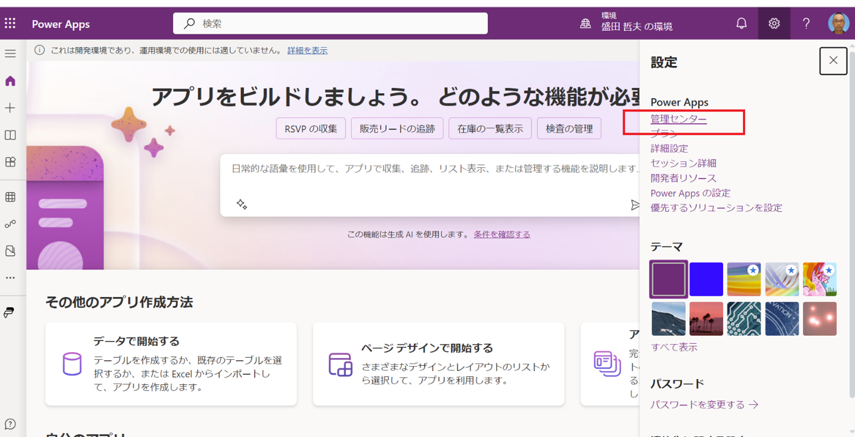Screen dimensions: 855x437
Task: Click the settings panel scrollbar
Action: 852,225
